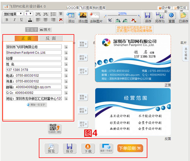
Task: Click 更换背景 for the front card
Action: pyautogui.click(x=83, y=44)
